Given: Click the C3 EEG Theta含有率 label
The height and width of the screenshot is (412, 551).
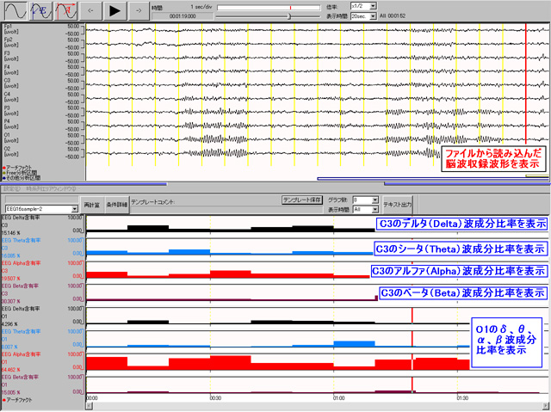Looking at the screenshot, I should pos(21,240).
